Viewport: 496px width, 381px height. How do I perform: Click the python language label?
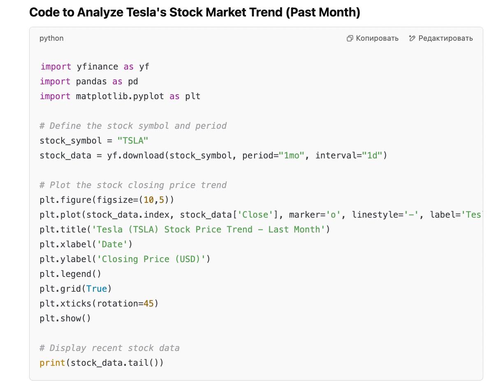pyautogui.click(x=51, y=38)
